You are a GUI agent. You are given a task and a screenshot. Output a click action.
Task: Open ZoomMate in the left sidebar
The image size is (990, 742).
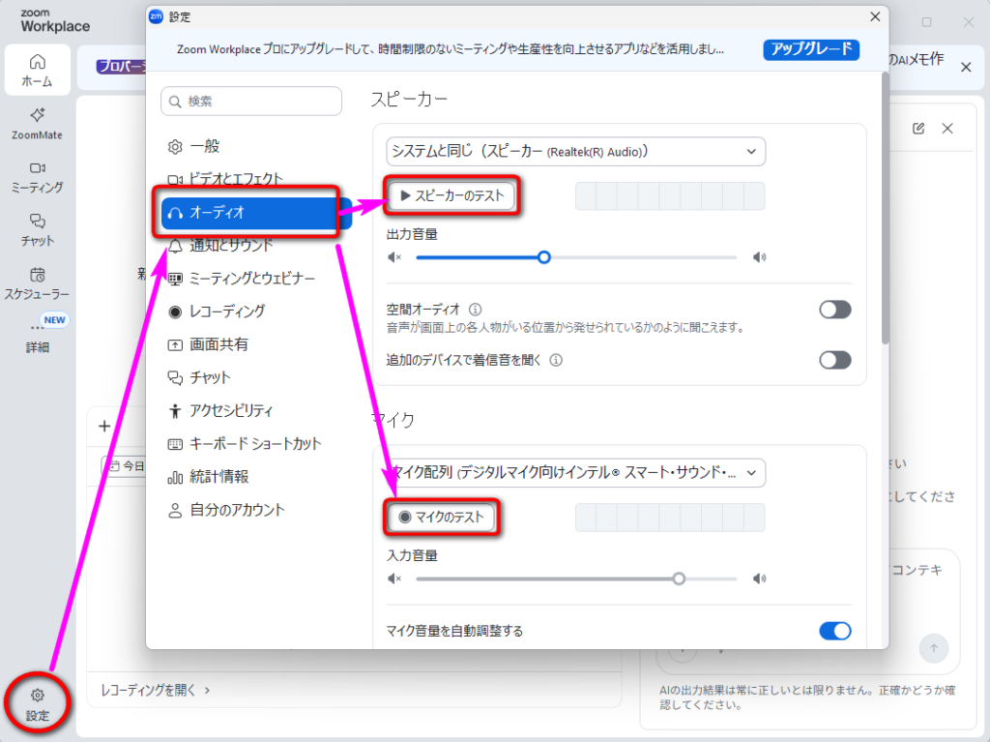38,124
